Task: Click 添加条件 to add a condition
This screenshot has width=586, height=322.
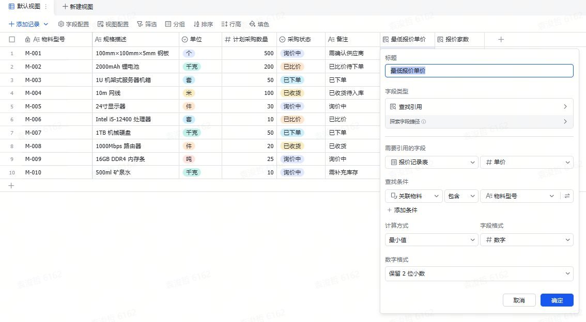Action: point(402,210)
